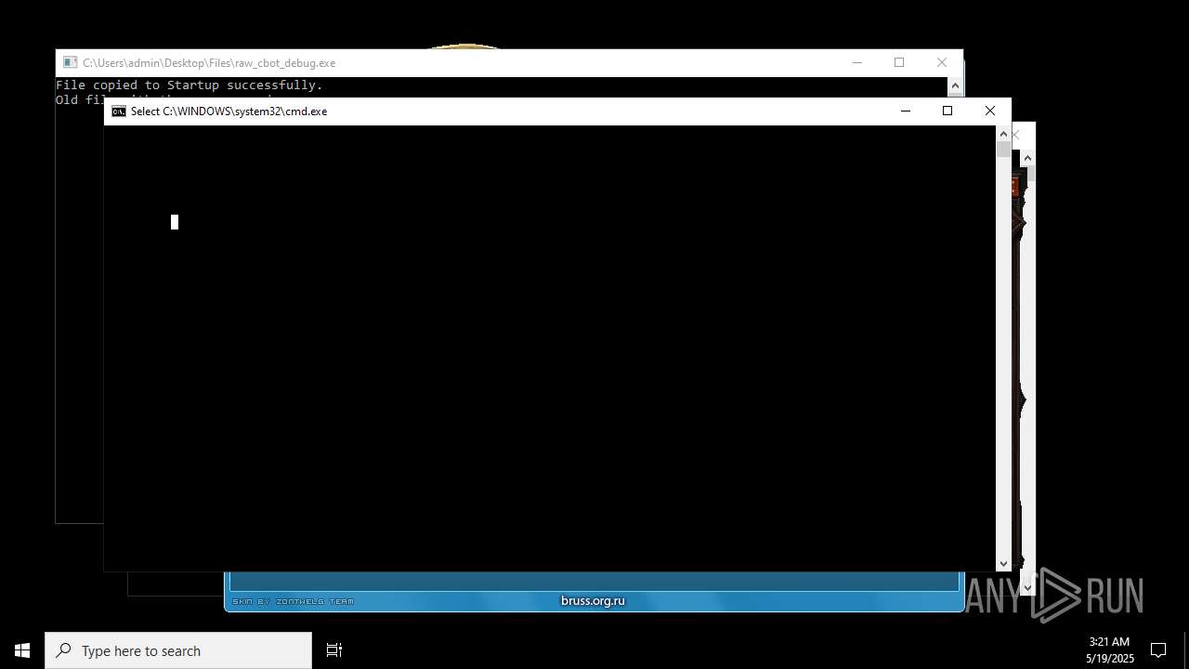Maximize the raw_cbot_debug.exe window
Viewport: 1189px width, 669px height.
899,62
